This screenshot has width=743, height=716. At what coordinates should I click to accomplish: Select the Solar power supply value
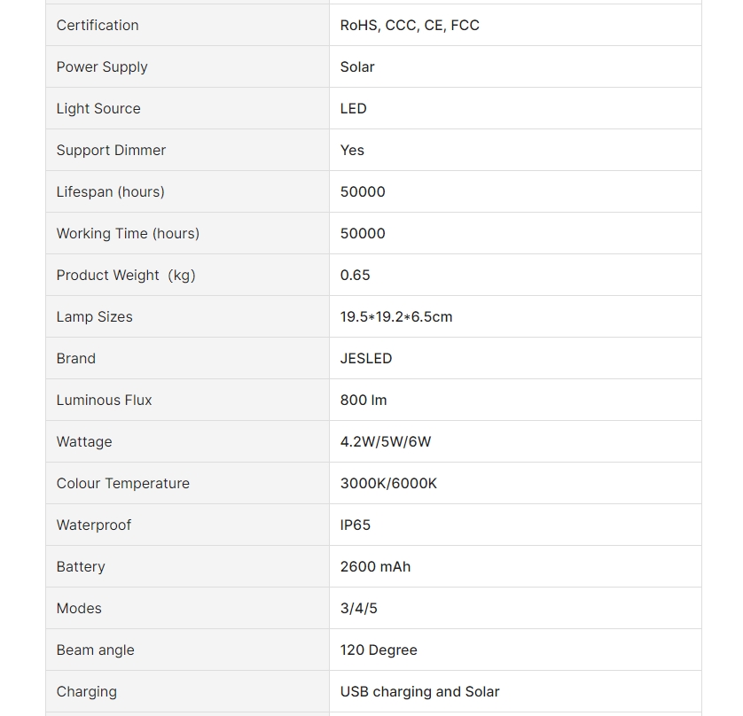(x=357, y=66)
